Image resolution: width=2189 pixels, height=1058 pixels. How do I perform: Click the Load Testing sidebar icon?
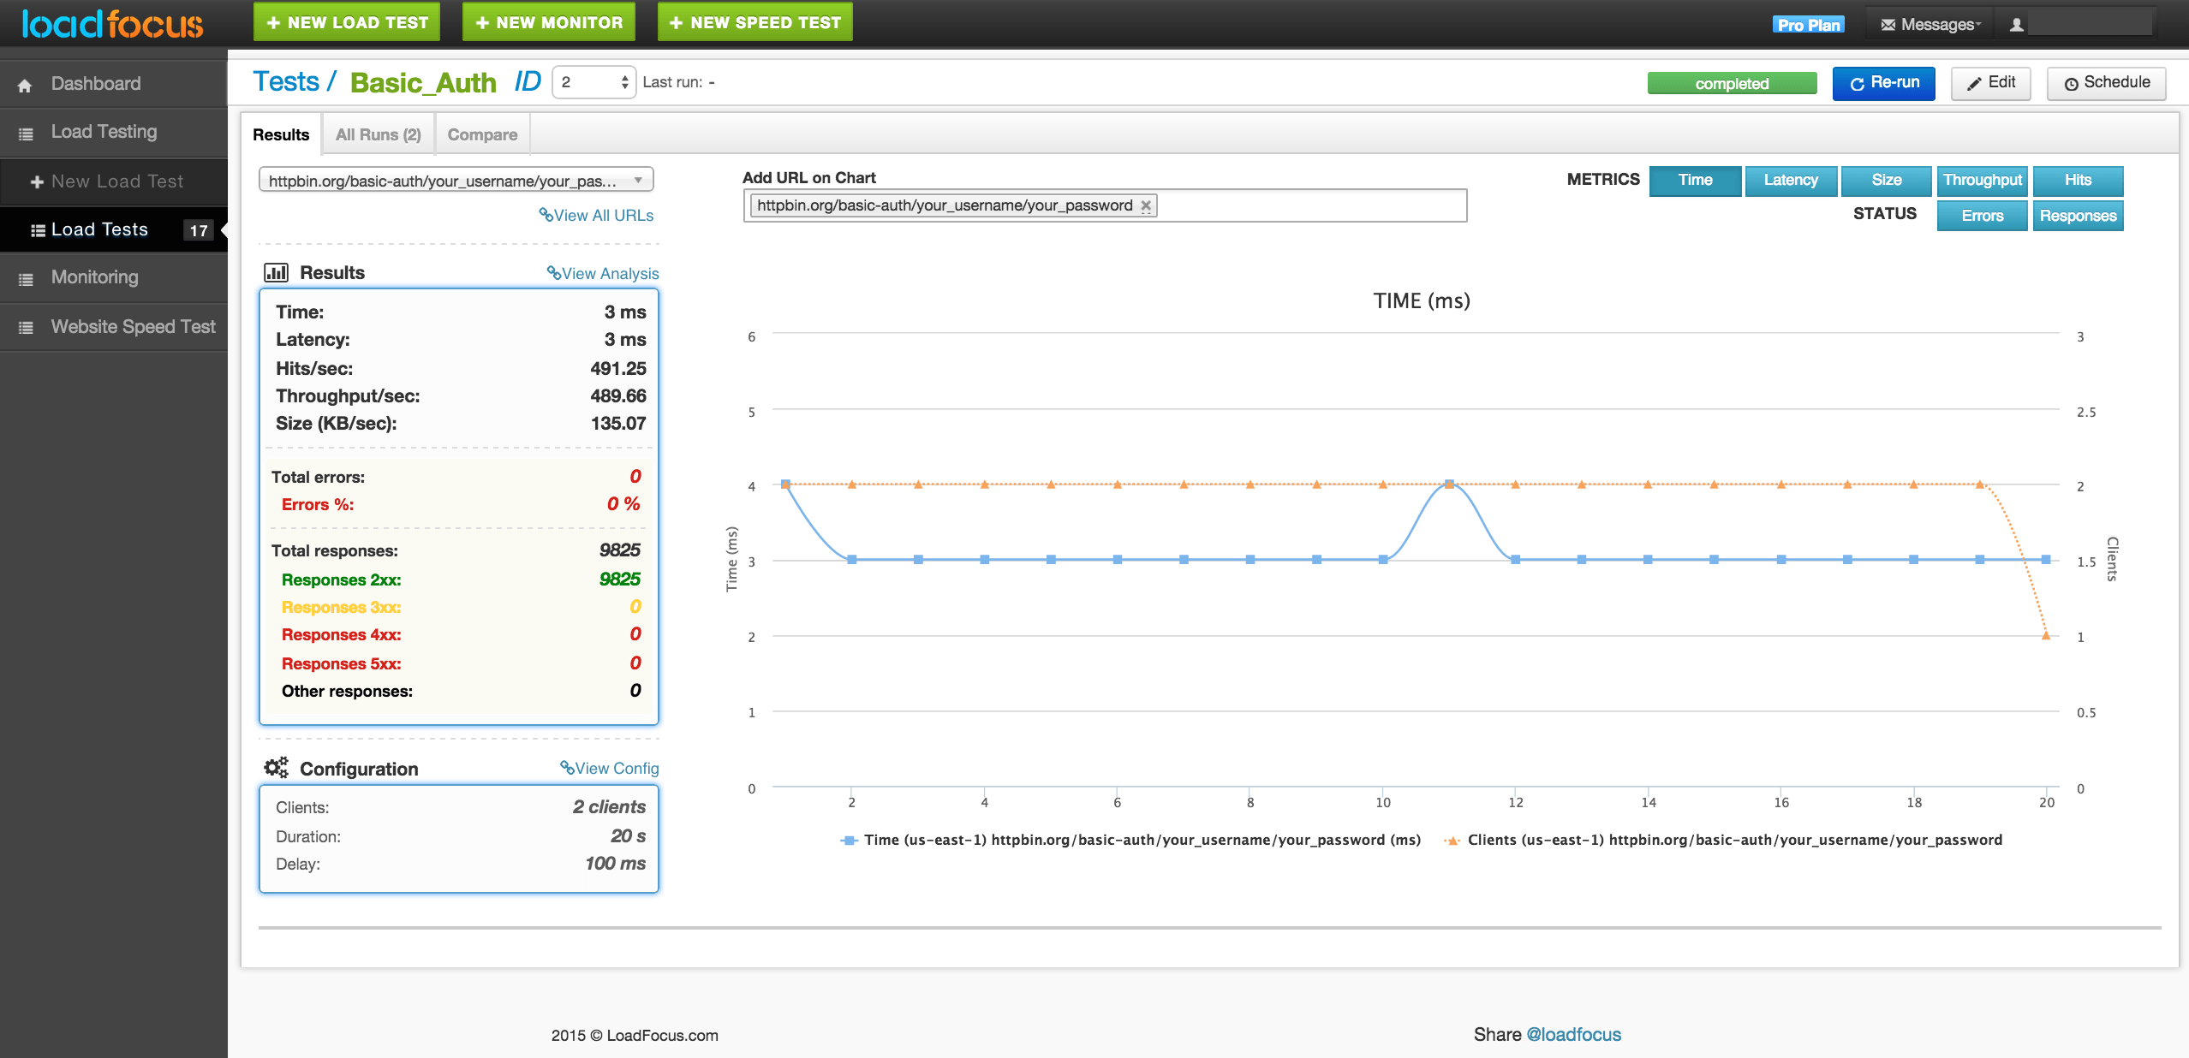(x=26, y=133)
